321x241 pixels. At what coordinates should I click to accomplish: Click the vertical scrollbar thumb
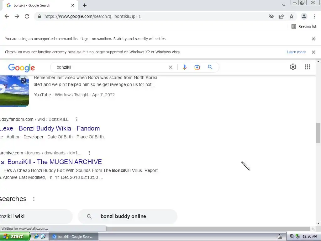pyautogui.click(x=318, y=133)
